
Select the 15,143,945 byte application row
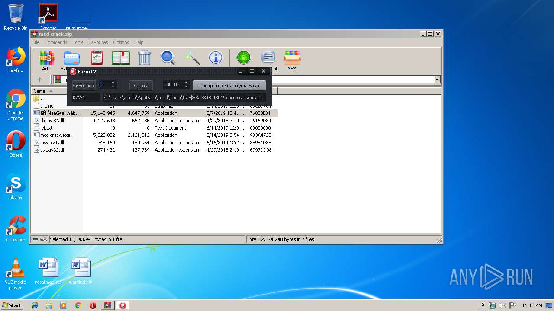[x=155, y=113]
